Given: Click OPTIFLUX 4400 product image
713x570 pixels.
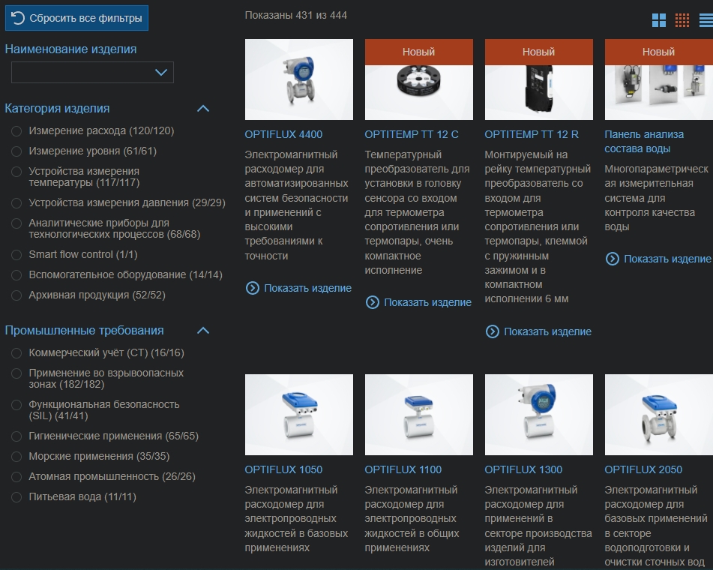Looking at the screenshot, I should click(x=298, y=79).
